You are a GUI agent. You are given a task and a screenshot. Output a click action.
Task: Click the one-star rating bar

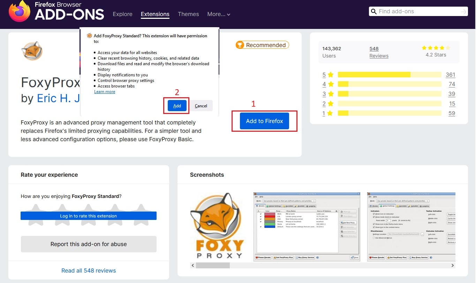pos(390,113)
